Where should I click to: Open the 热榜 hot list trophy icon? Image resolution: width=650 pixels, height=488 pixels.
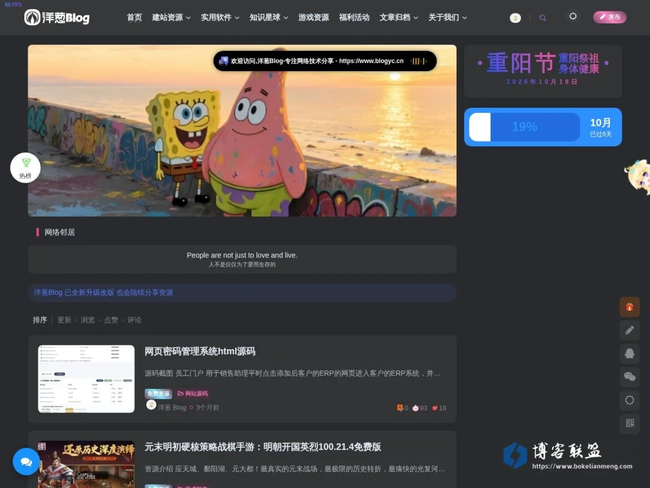pos(25,168)
